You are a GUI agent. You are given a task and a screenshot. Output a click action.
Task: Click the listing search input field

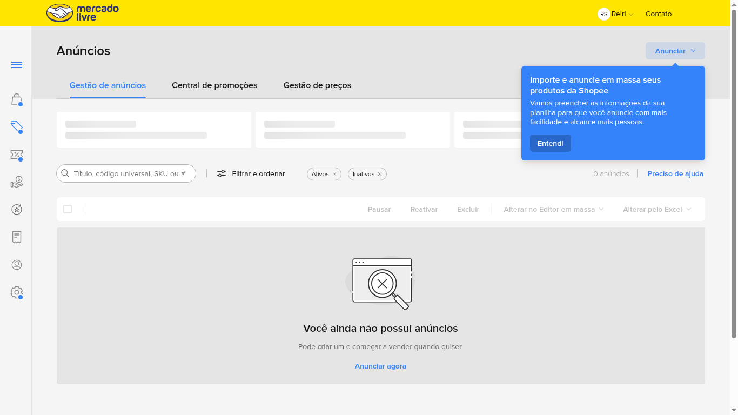130,174
